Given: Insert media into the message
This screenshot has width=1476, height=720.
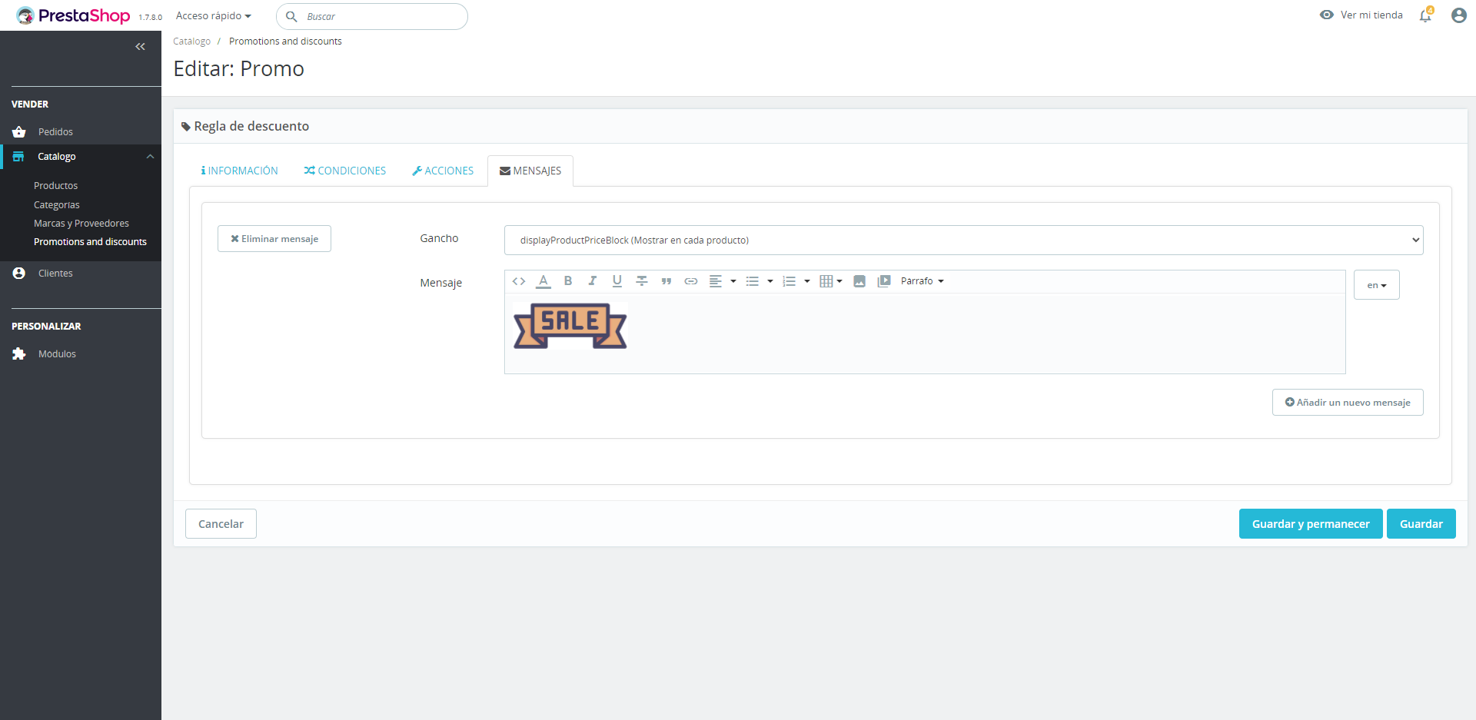Looking at the screenshot, I should pos(884,281).
